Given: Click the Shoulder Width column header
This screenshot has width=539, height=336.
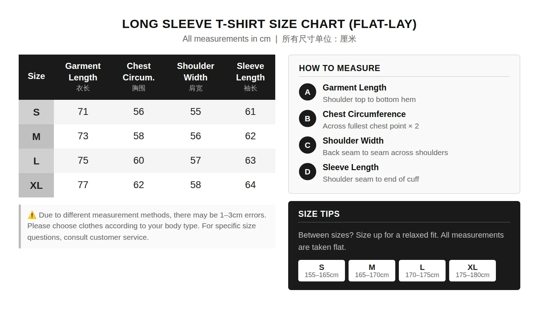Looking at the screenshot, I should [195, 77].
